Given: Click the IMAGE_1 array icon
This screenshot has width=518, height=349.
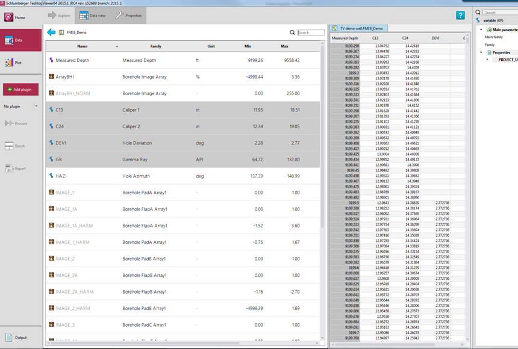Looking at the screenshot, I should (51, 192).
